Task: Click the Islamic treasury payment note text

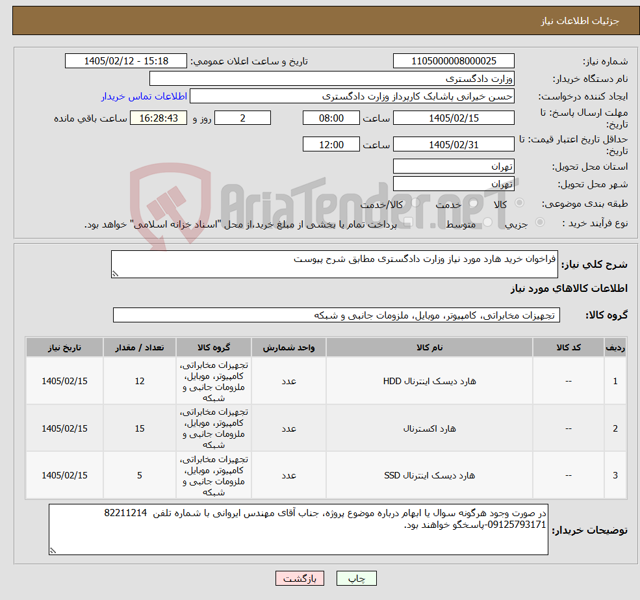Action: pos(240,224)
